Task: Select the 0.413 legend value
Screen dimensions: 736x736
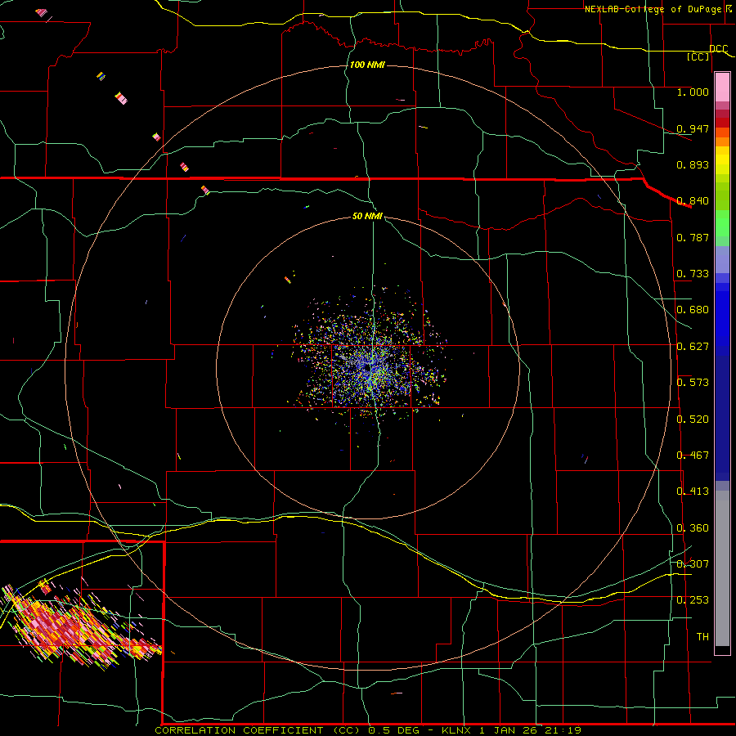Action: [693, 491]
